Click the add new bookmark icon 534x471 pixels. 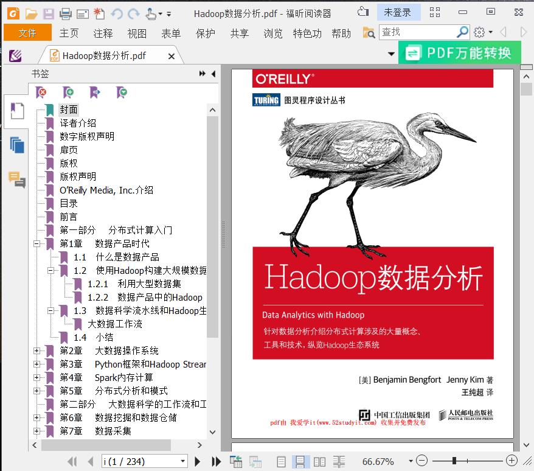(x=68, y=92)
